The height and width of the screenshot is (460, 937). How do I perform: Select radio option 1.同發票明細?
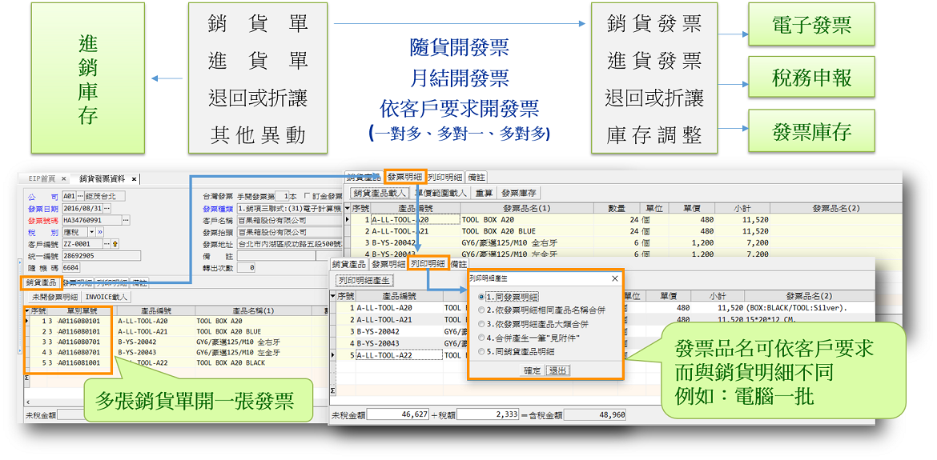481,297
